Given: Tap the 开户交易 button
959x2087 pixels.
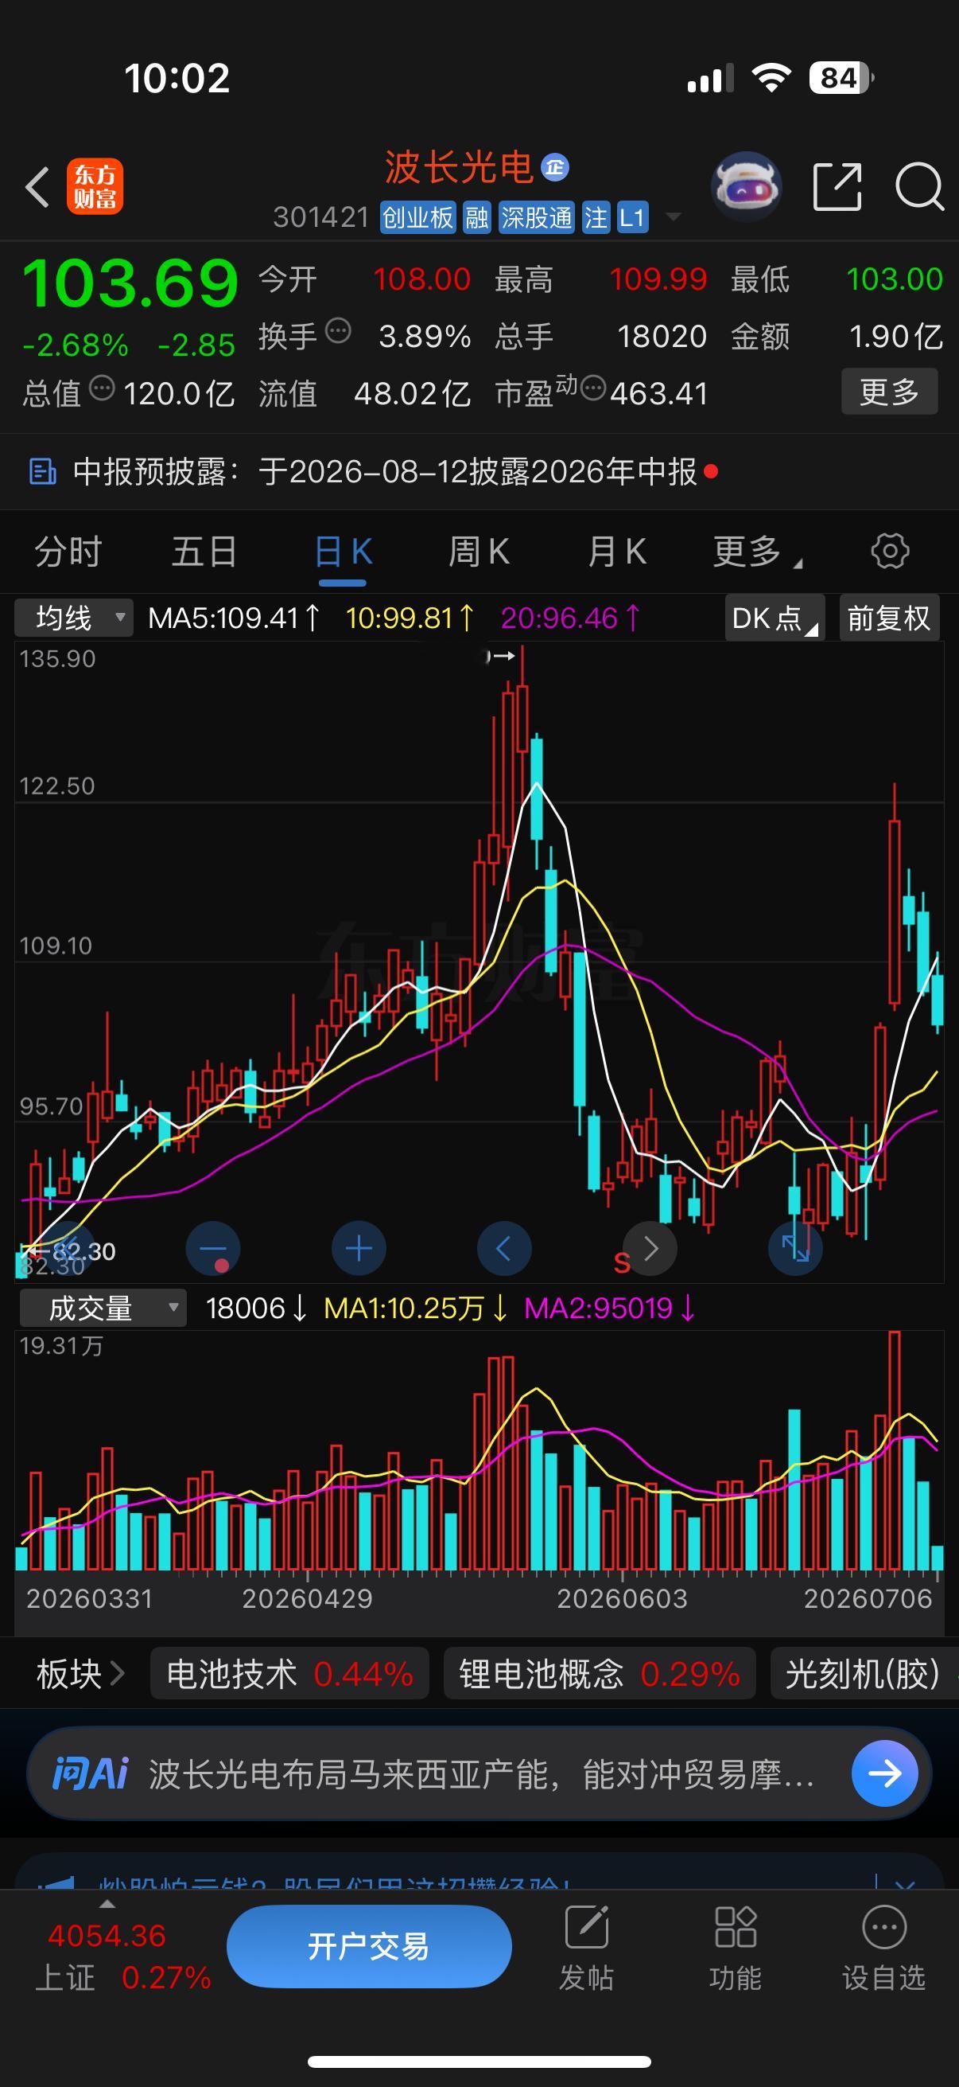Looking at the screenshot, I should [x=369, y=1946].
